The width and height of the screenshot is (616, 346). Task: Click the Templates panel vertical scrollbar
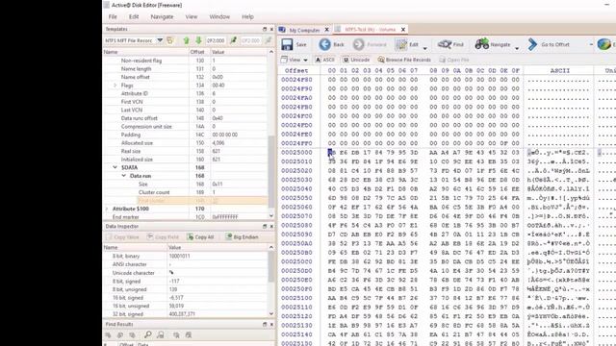pos(271,171)
